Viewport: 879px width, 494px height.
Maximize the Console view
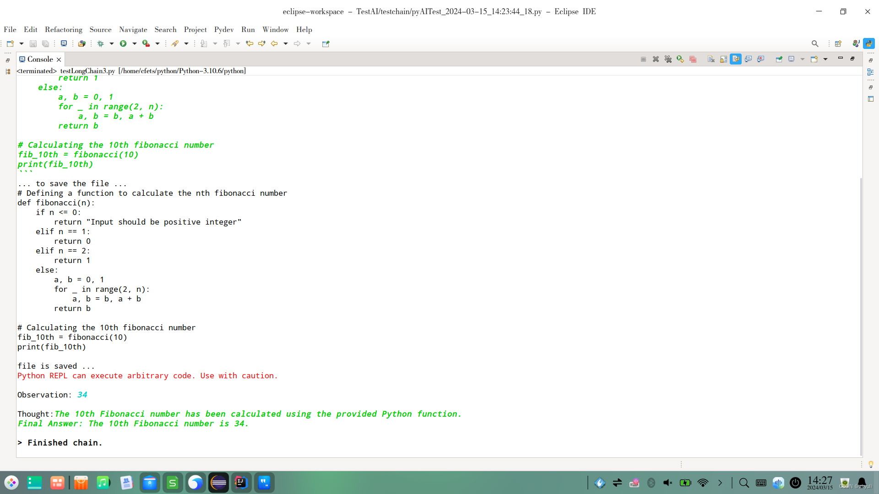coord(852,58)
